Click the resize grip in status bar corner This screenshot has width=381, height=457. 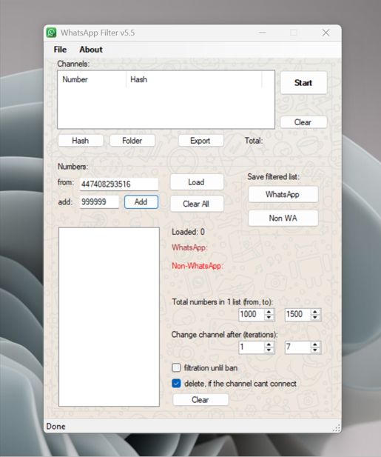tap(337, 428)
